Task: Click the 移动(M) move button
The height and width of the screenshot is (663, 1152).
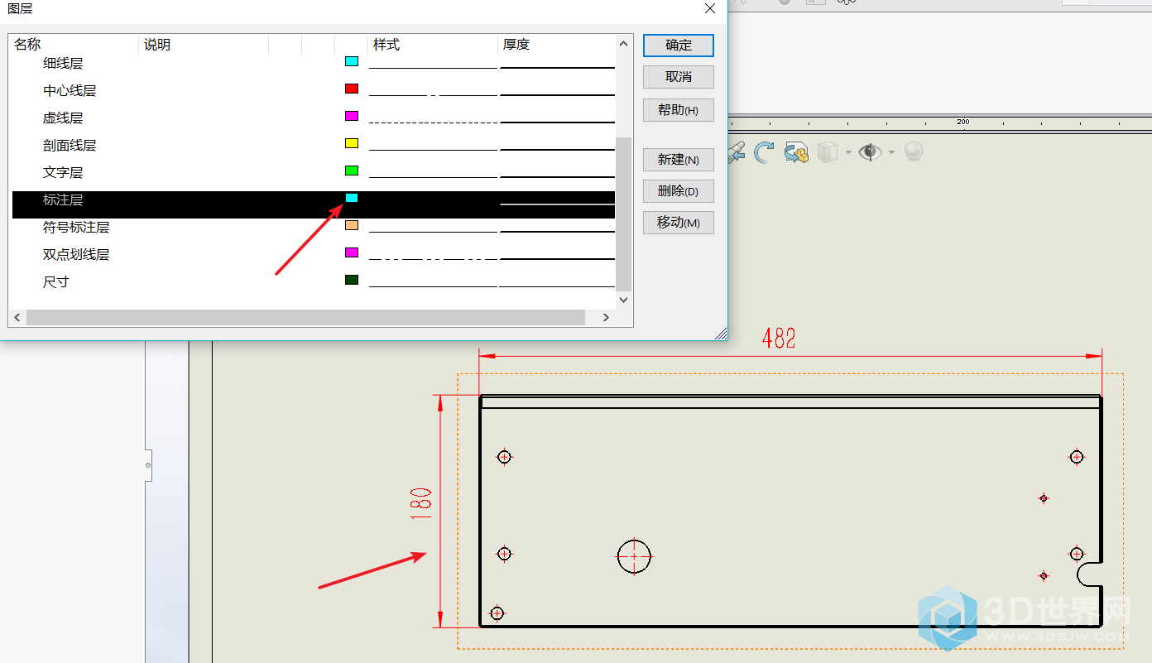Action: pyautogui.click(x=679, y=223)
